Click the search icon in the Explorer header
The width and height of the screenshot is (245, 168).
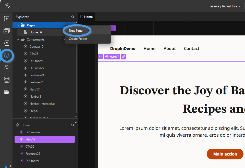tap(73, 17)
